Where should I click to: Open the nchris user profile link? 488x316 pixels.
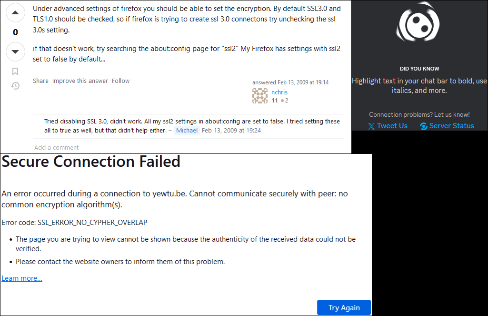click(279, 92)
